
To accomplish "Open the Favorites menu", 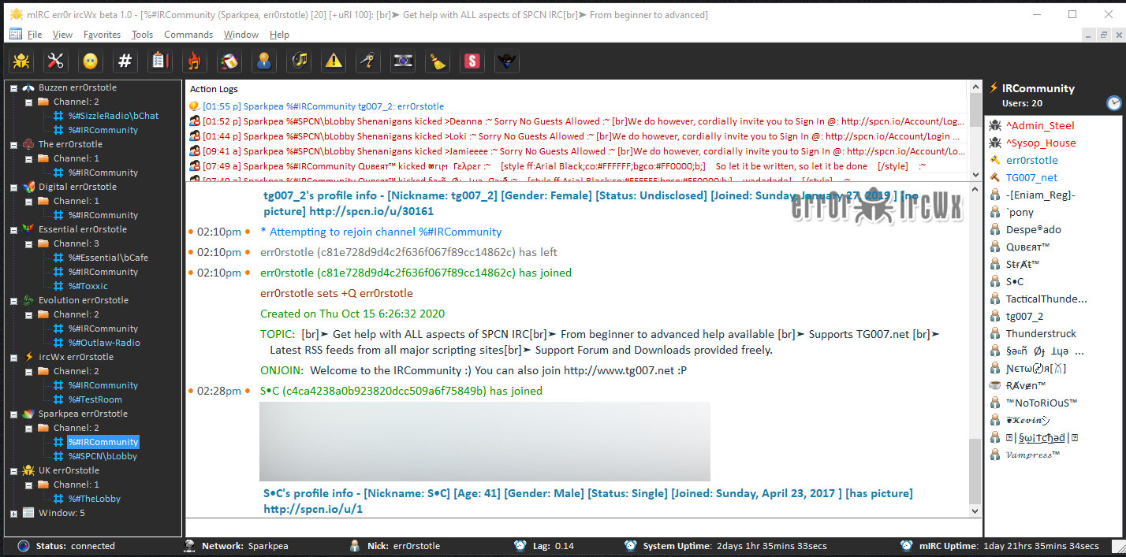I will coord(102,35).
